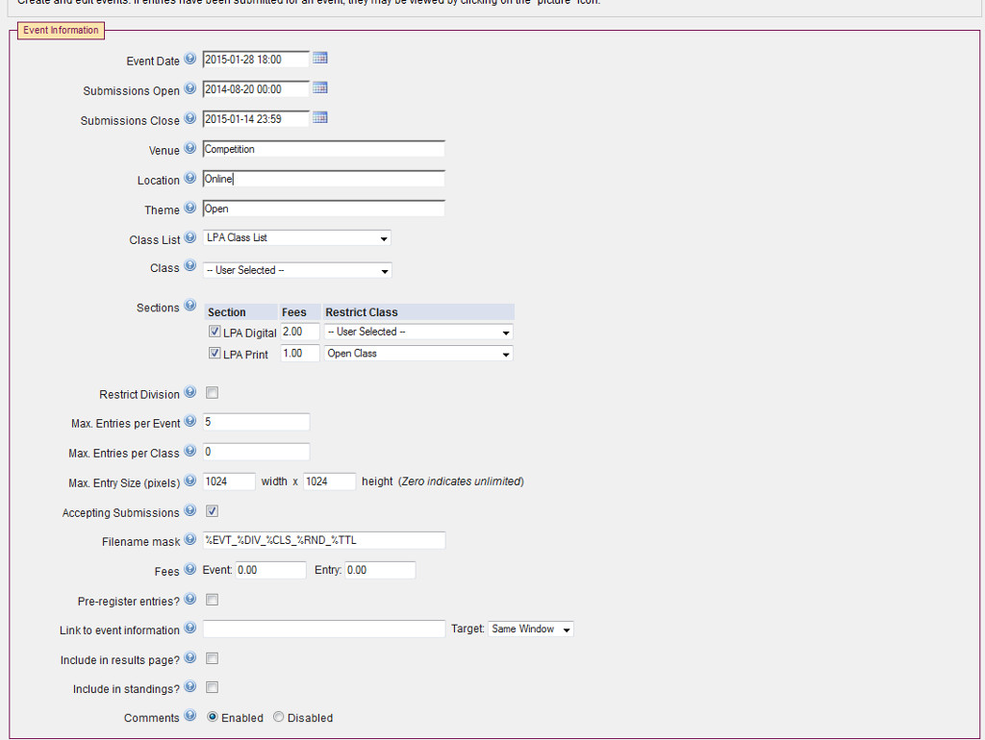
Task: Check the Include in results page box
Action: (x=213, y=658)
